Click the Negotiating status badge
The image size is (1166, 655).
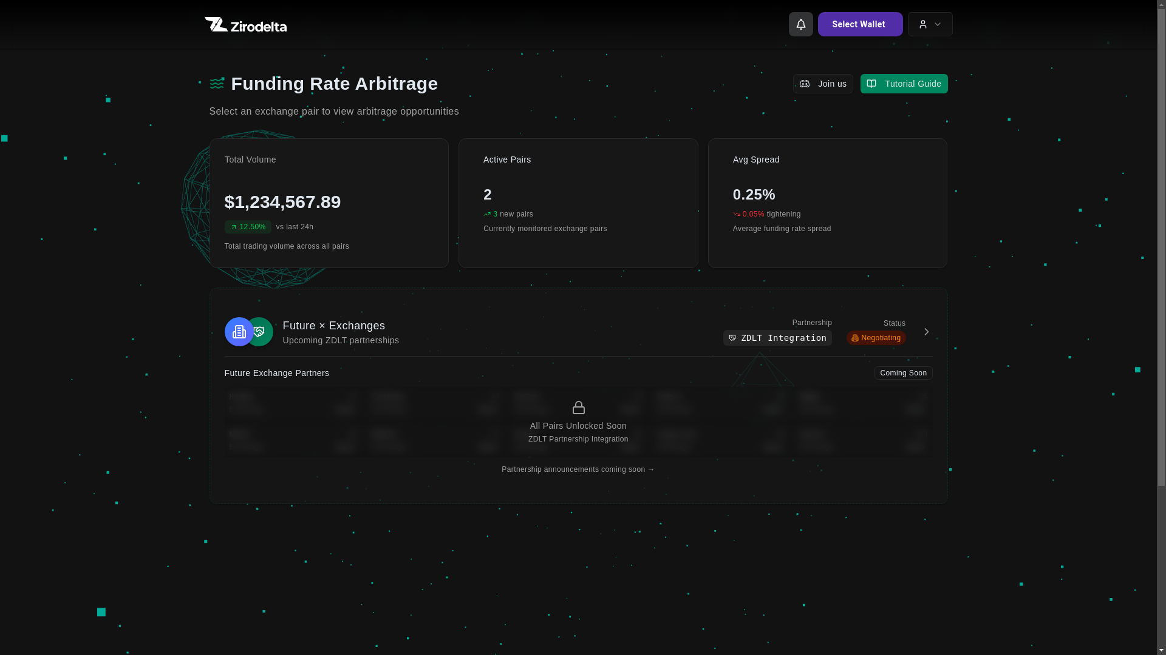[x=876, y=338]
